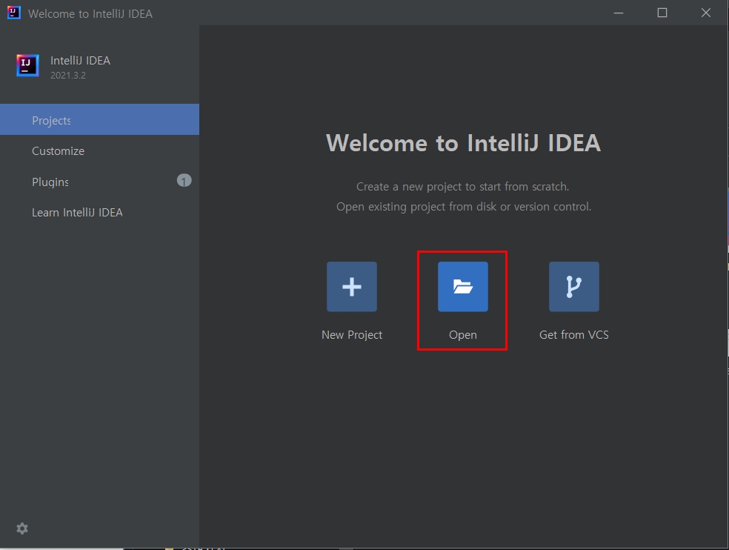Click the IntelliJ icon in title bar
The width and height of the screenshot is (729, 550).
point(14,13)
